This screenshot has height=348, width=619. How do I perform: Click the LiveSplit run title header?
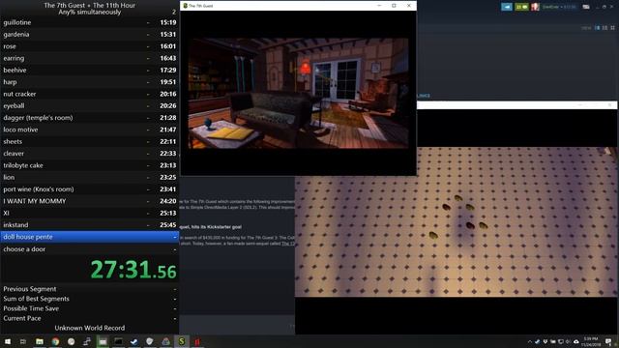(x=90, y=9)
